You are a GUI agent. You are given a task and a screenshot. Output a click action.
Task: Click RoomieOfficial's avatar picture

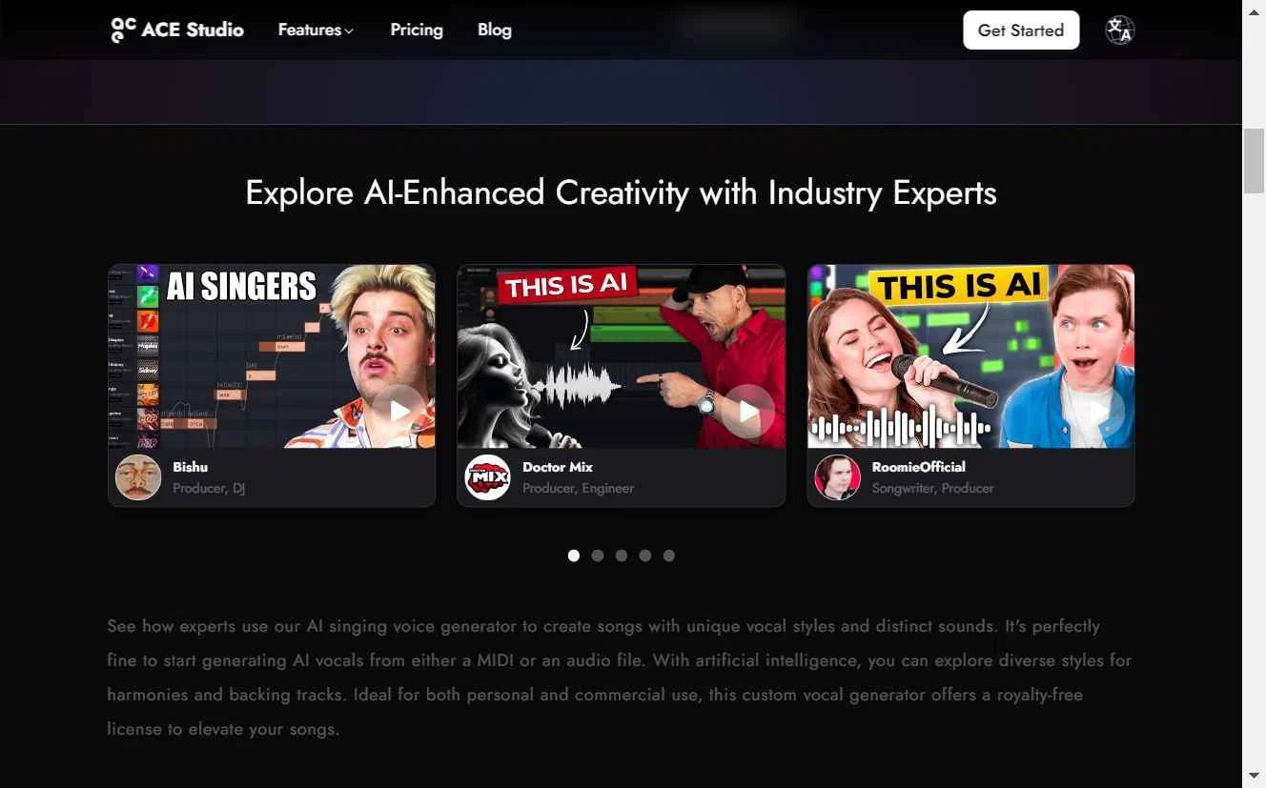pyautogui.click(x=837, y=477)
